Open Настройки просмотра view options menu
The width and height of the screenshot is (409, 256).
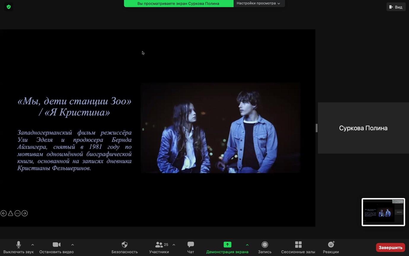[258, 3]
